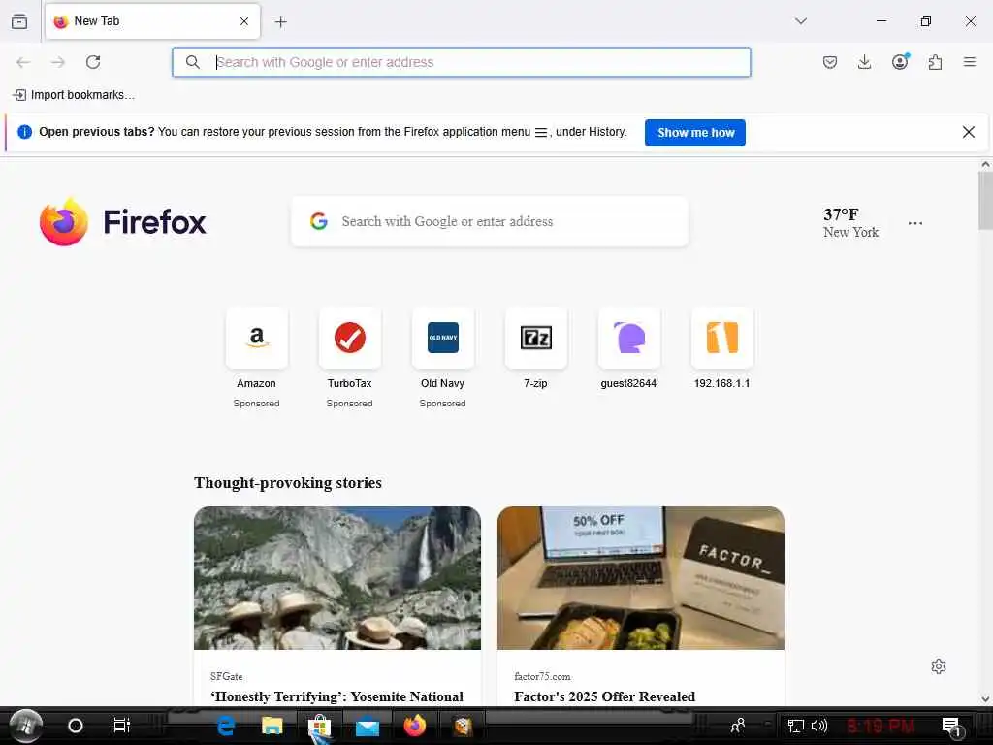Click the factor75.com source label
This screenshot has width=993, height=745.
coord(542,676)
